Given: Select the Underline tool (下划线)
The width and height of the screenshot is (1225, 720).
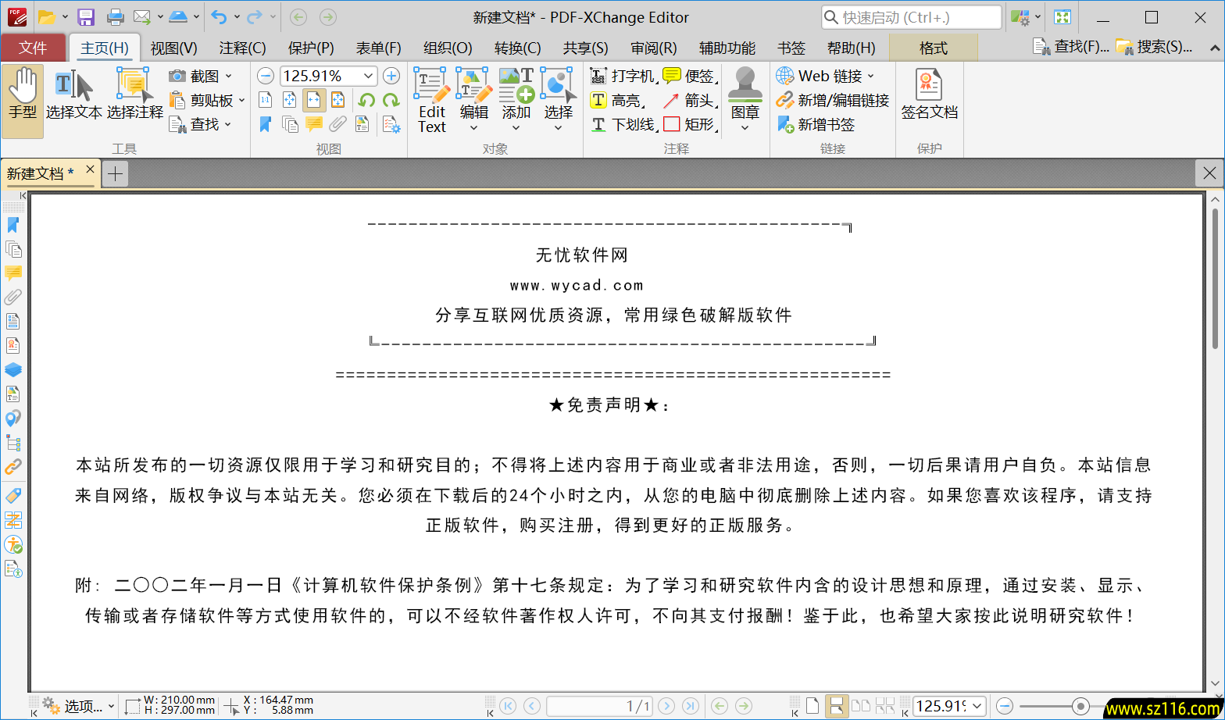Looking at the screenshot, I should pos(622,124).
